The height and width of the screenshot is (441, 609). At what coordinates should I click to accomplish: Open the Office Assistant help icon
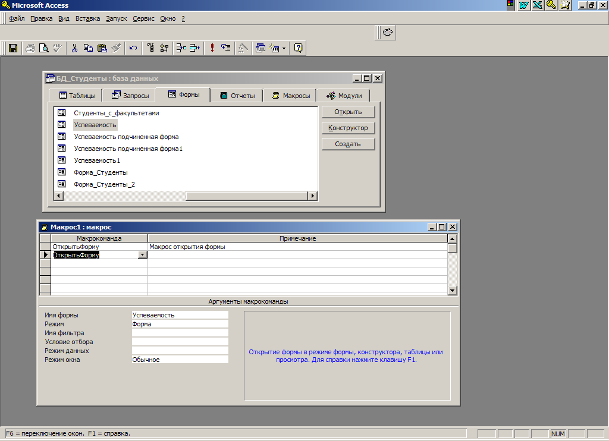[x=299, y=48]
